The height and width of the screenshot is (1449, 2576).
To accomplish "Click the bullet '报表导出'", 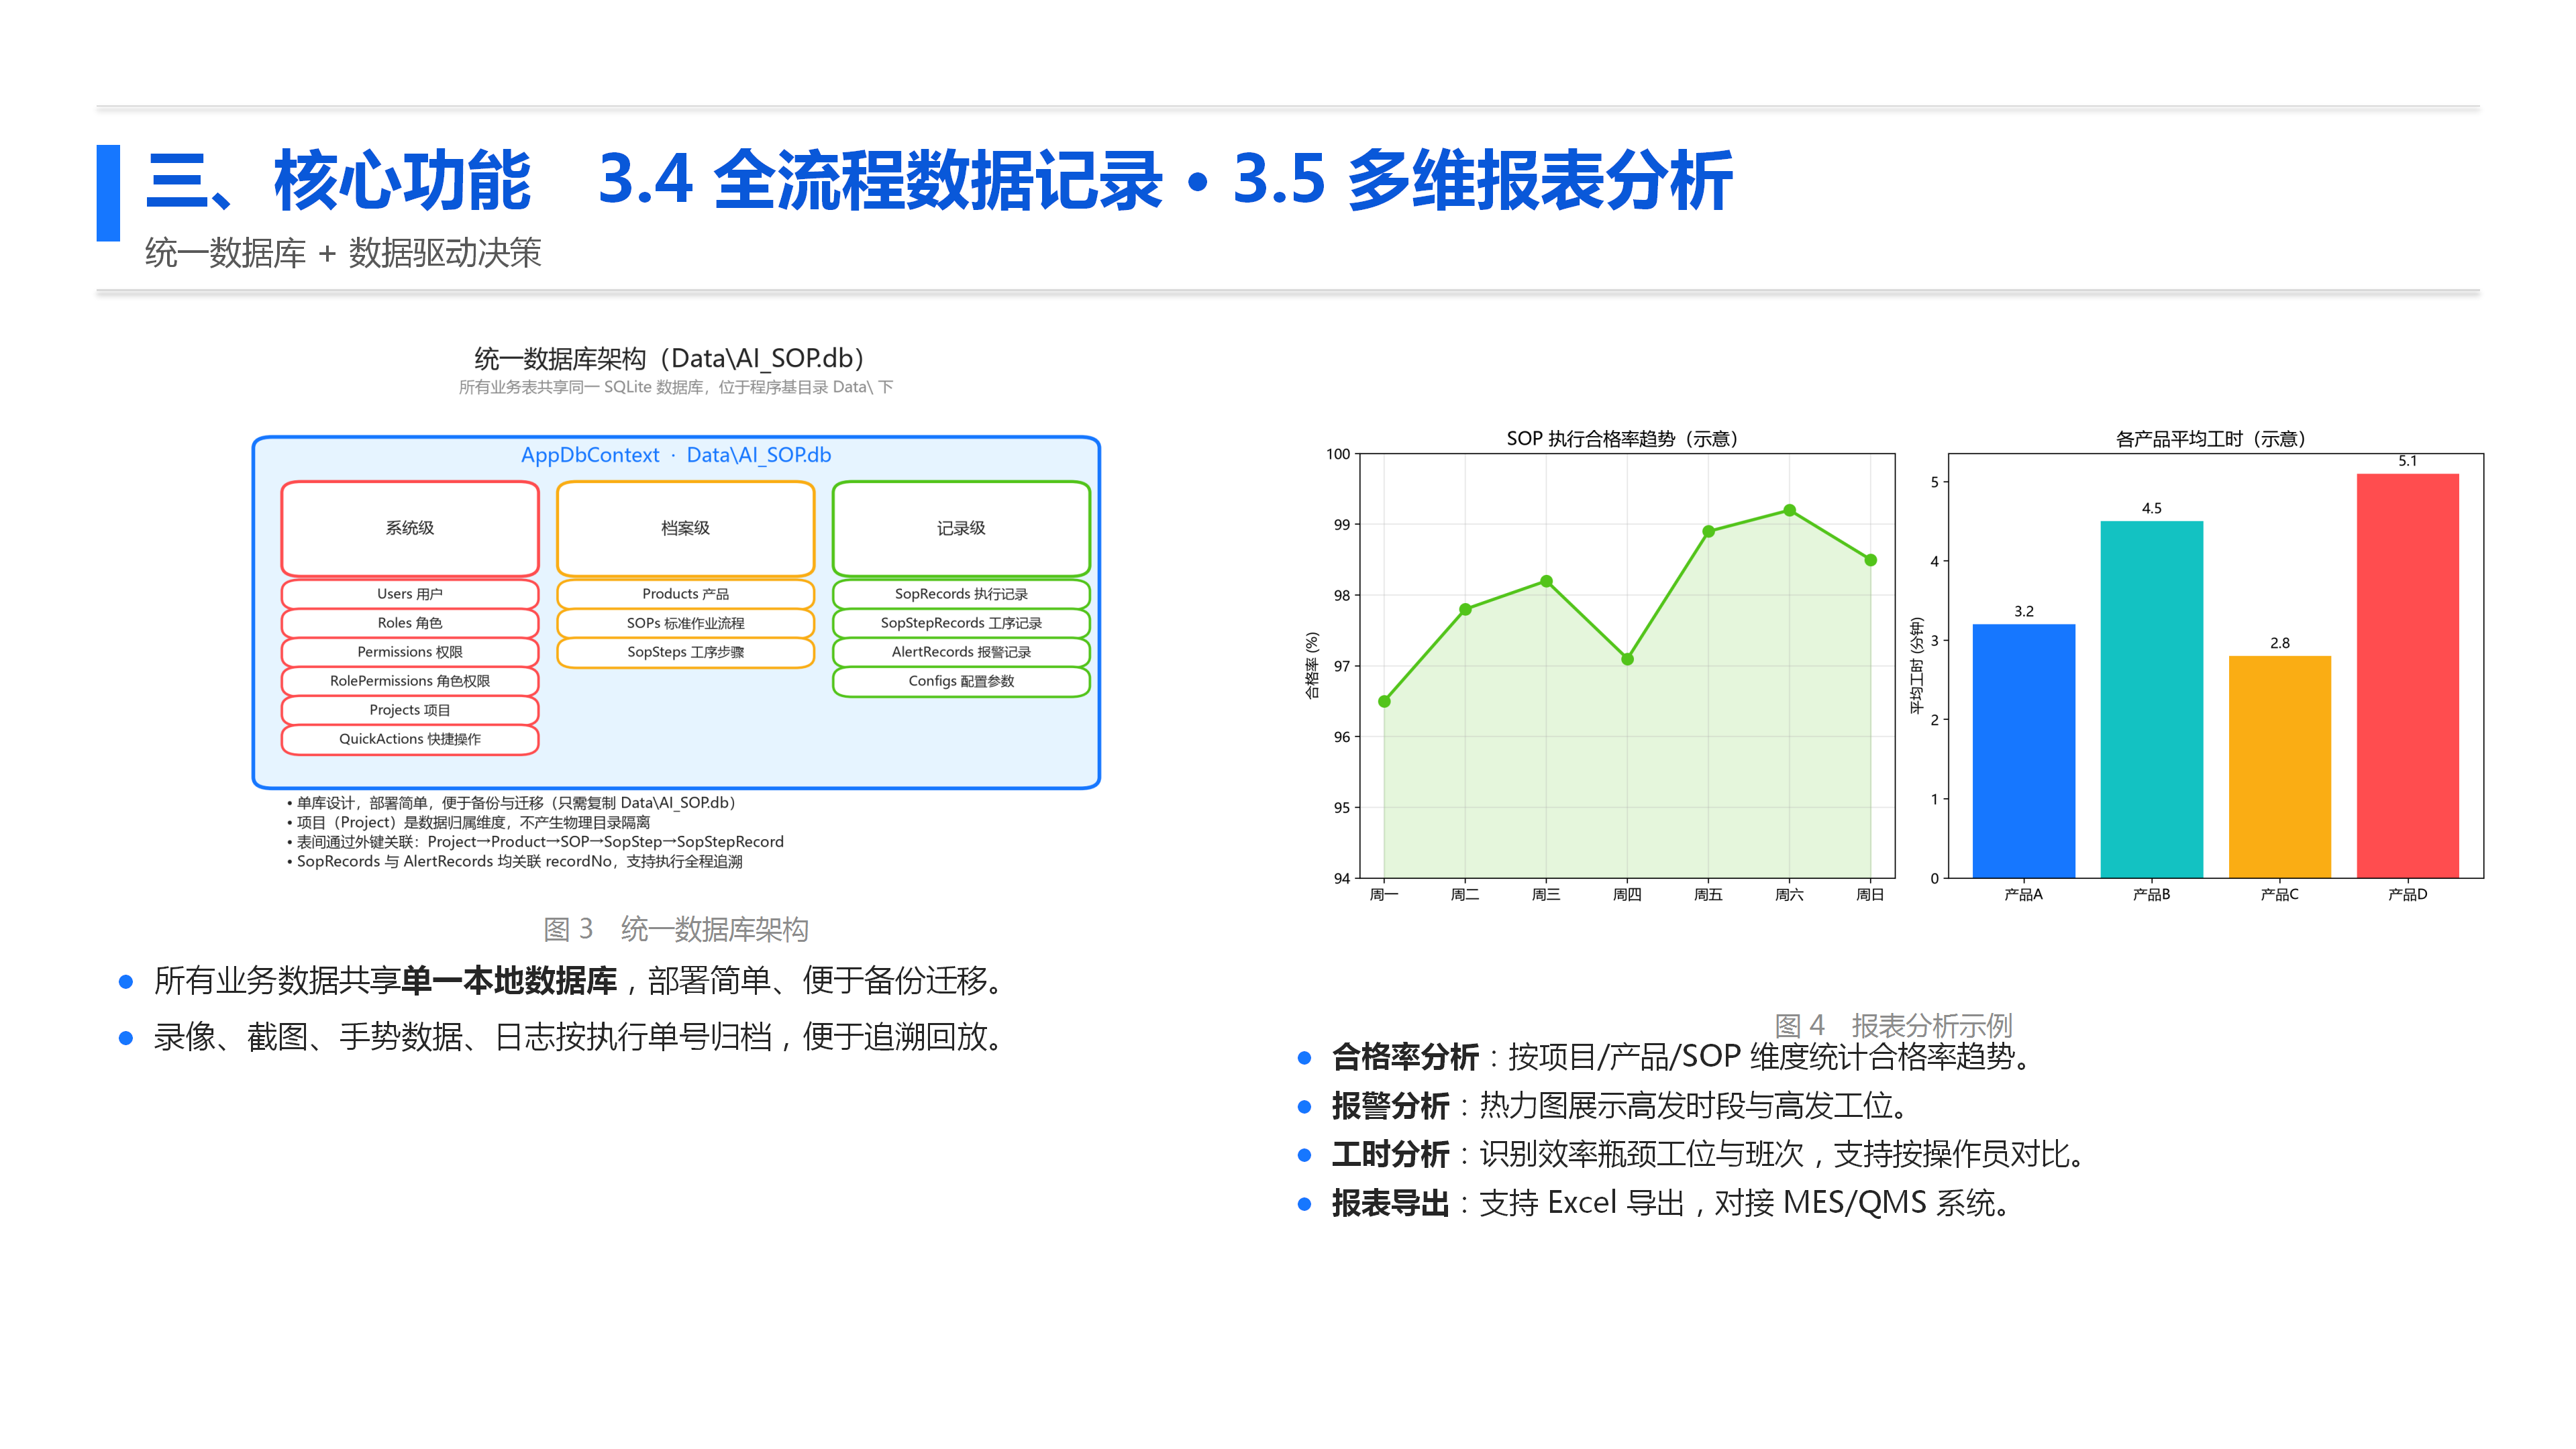I will pos(1390,1203).
